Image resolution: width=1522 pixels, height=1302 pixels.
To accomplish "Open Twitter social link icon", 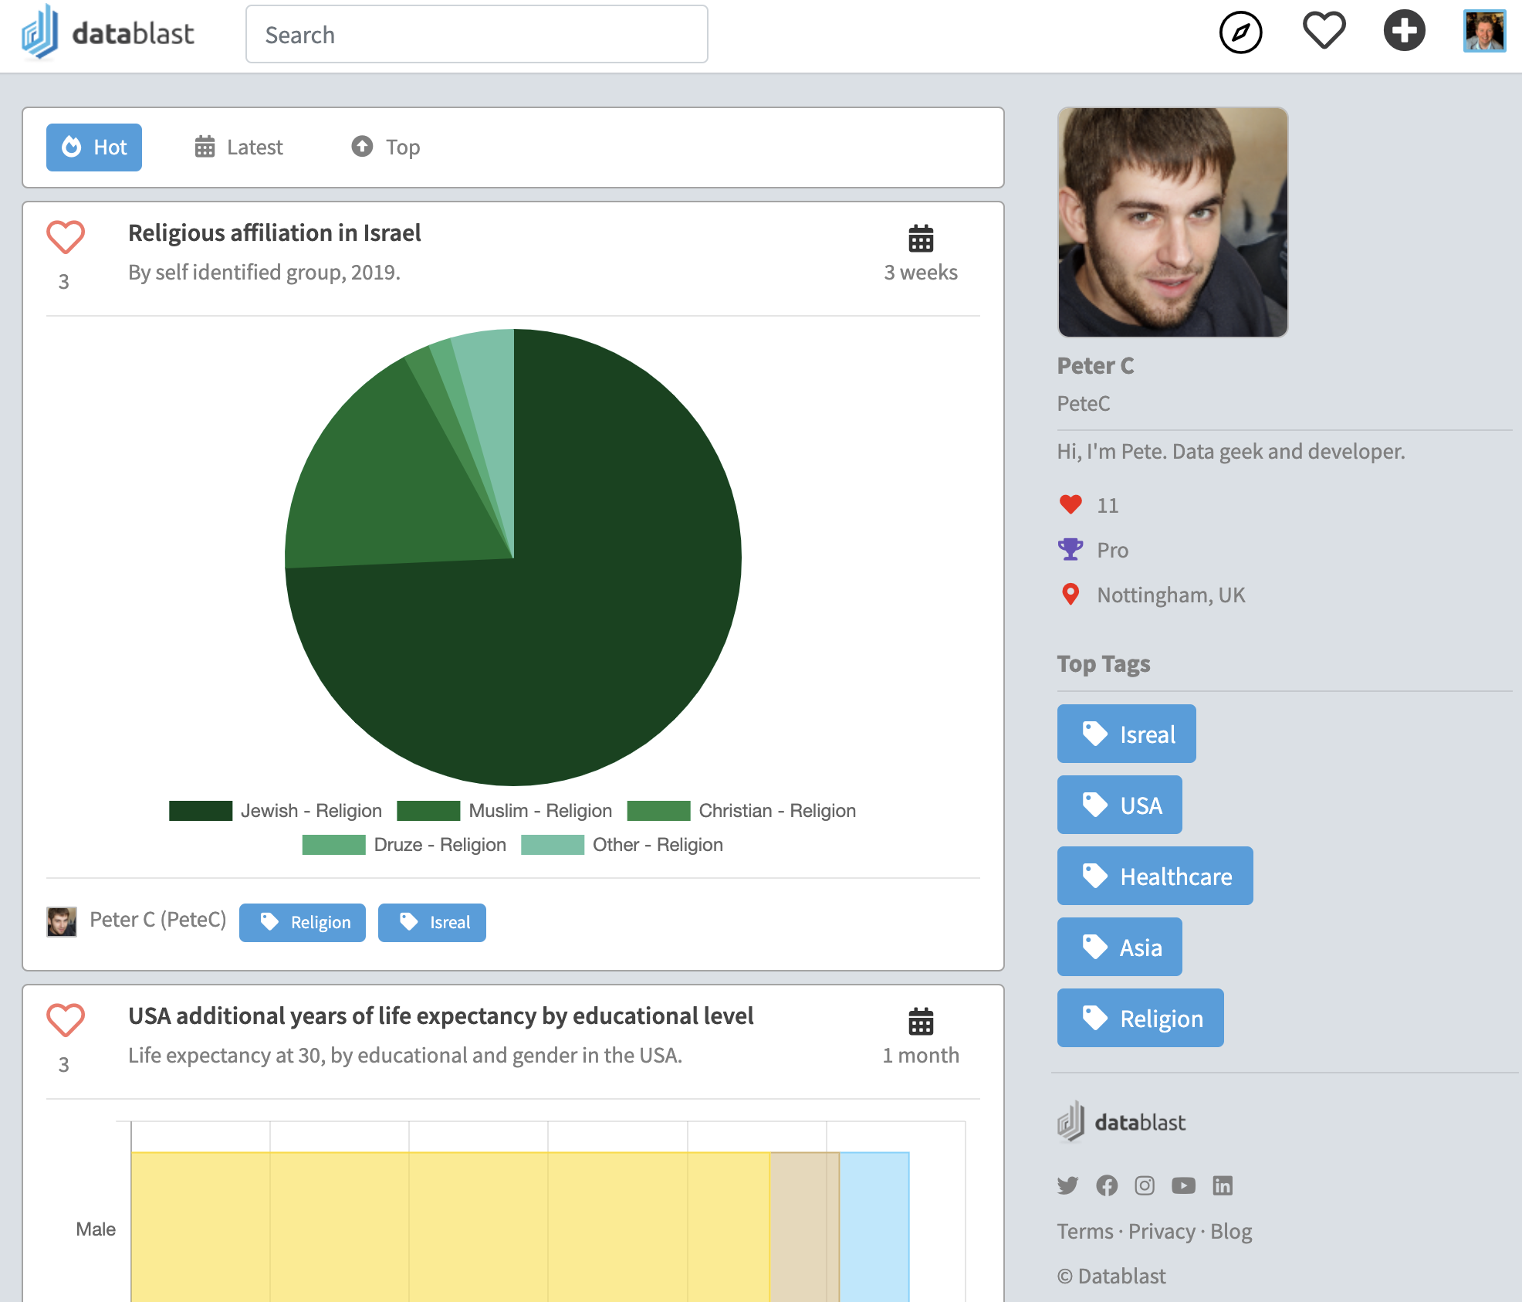I will (x=1067, y=1185).
